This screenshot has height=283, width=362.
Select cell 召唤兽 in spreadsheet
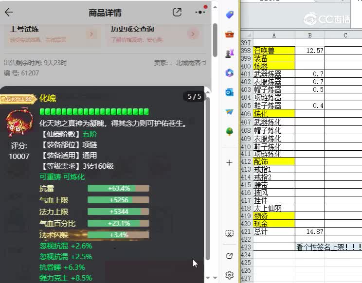274,51
